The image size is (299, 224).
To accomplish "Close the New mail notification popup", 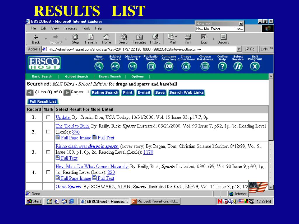I will tap(241, 24).
